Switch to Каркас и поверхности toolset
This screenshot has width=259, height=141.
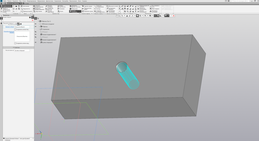pyautogui.click(x=6, y=9)
